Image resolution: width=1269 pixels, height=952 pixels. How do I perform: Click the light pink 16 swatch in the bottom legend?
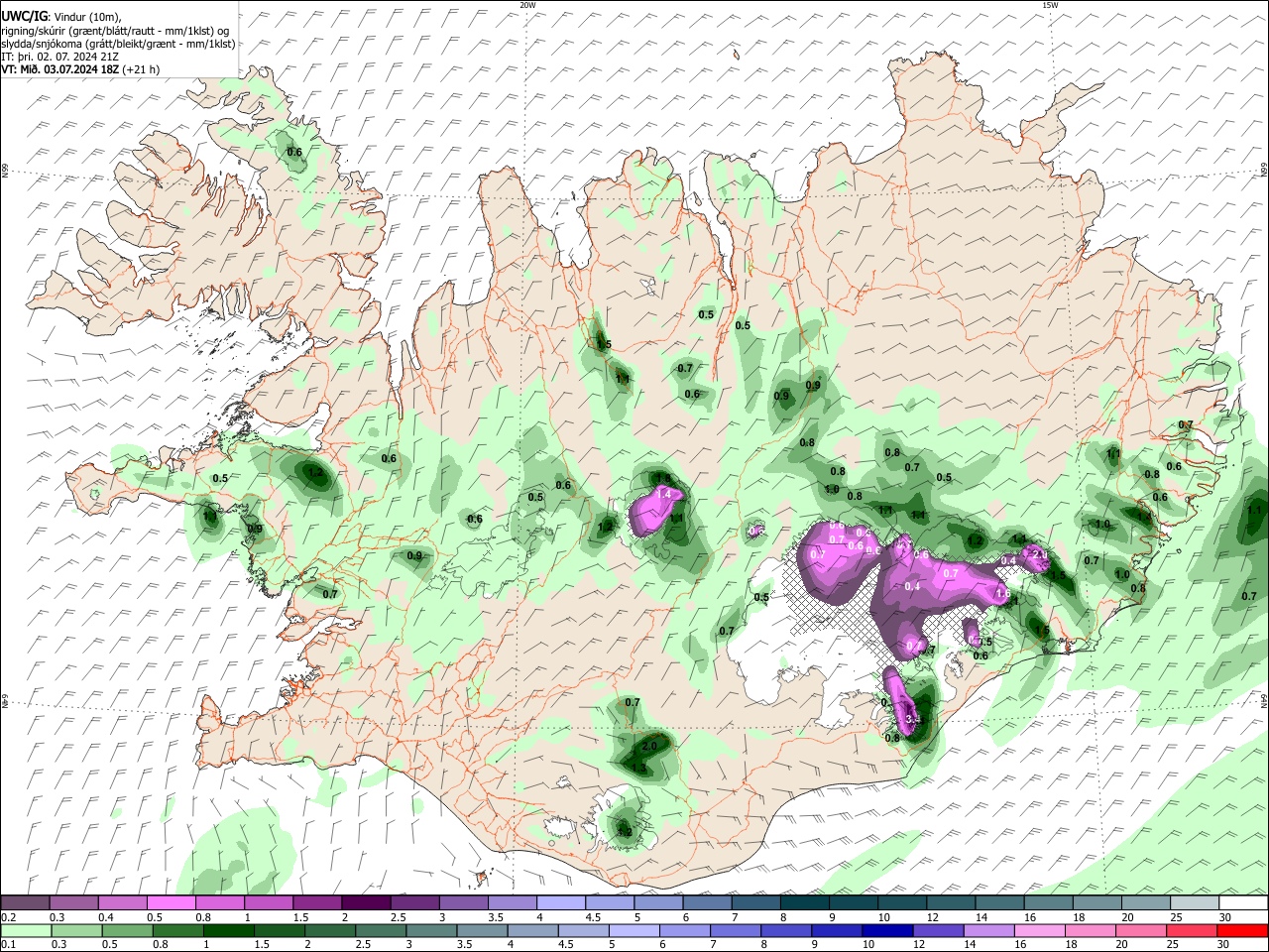[x=1040, y=931]
